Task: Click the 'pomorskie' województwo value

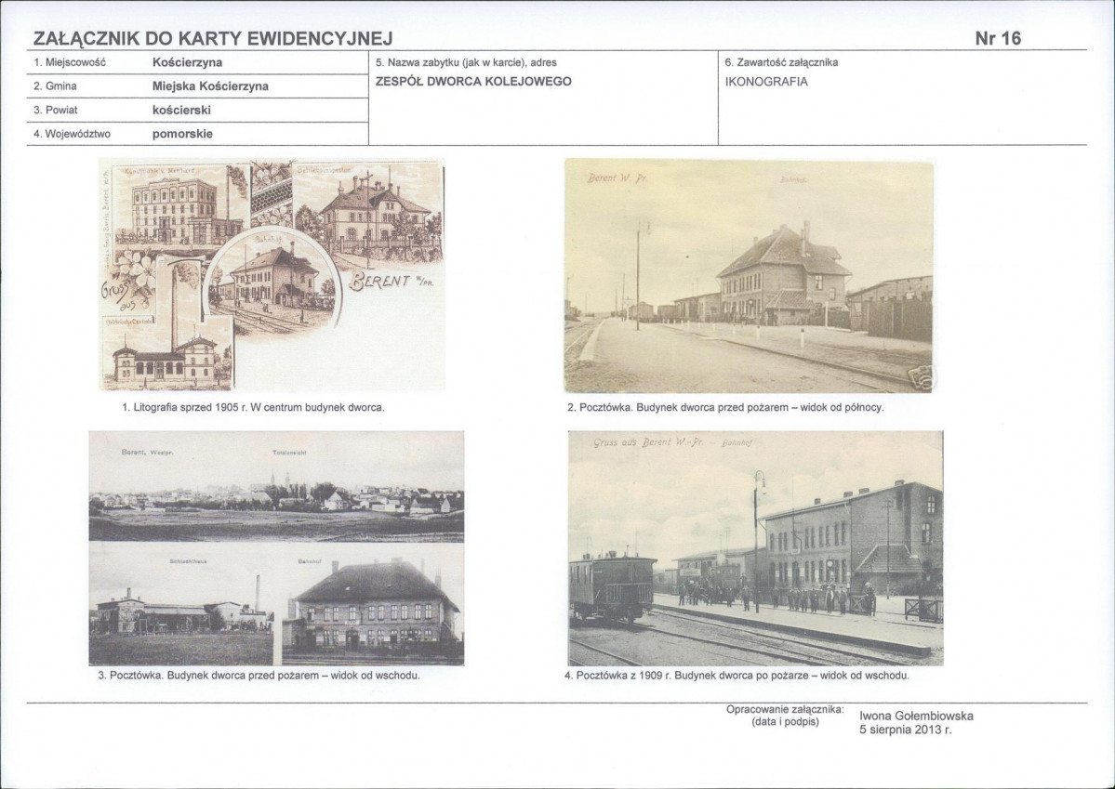Action: pyautogui.click(x=182, y=134)
